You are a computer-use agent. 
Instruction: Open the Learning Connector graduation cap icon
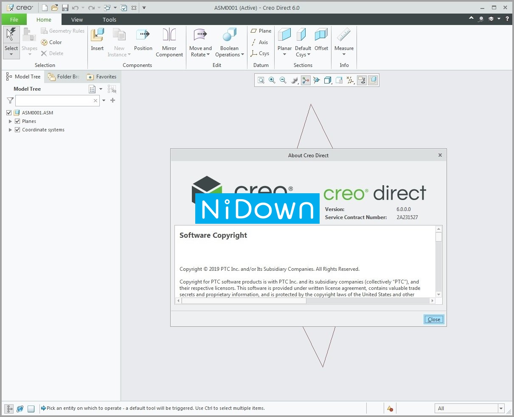point(492,19)
